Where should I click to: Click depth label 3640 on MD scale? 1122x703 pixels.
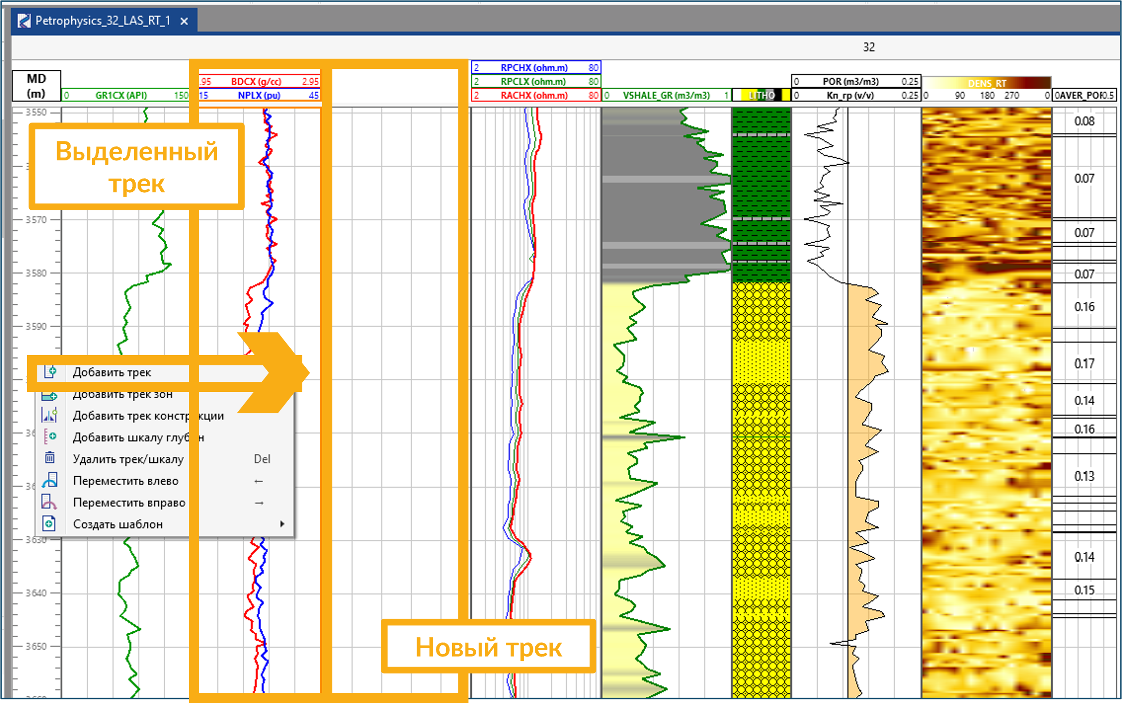[x=36, y=593]
